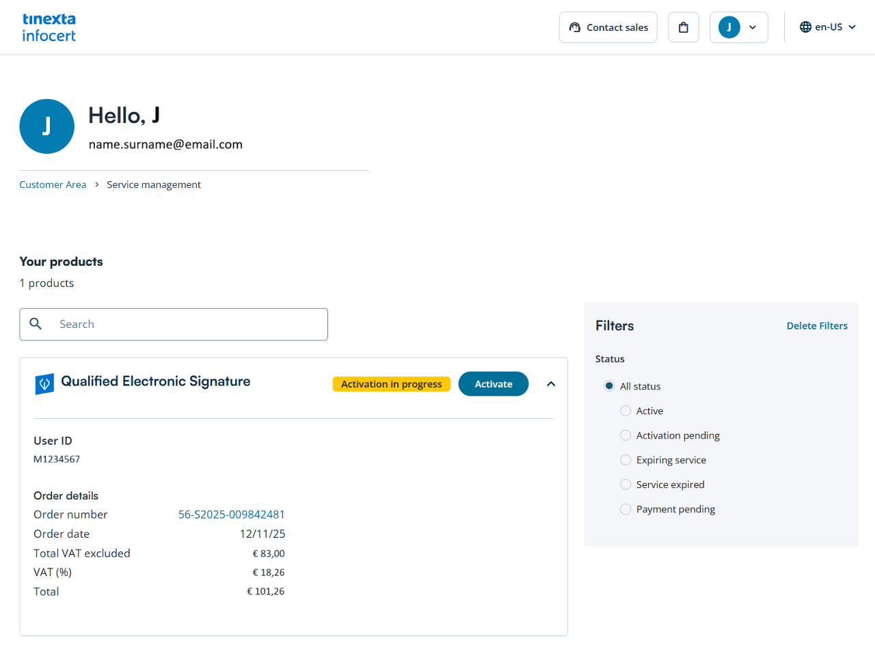
Task: Click the Qualified Electronic Signature product icon
Action: 44,384
